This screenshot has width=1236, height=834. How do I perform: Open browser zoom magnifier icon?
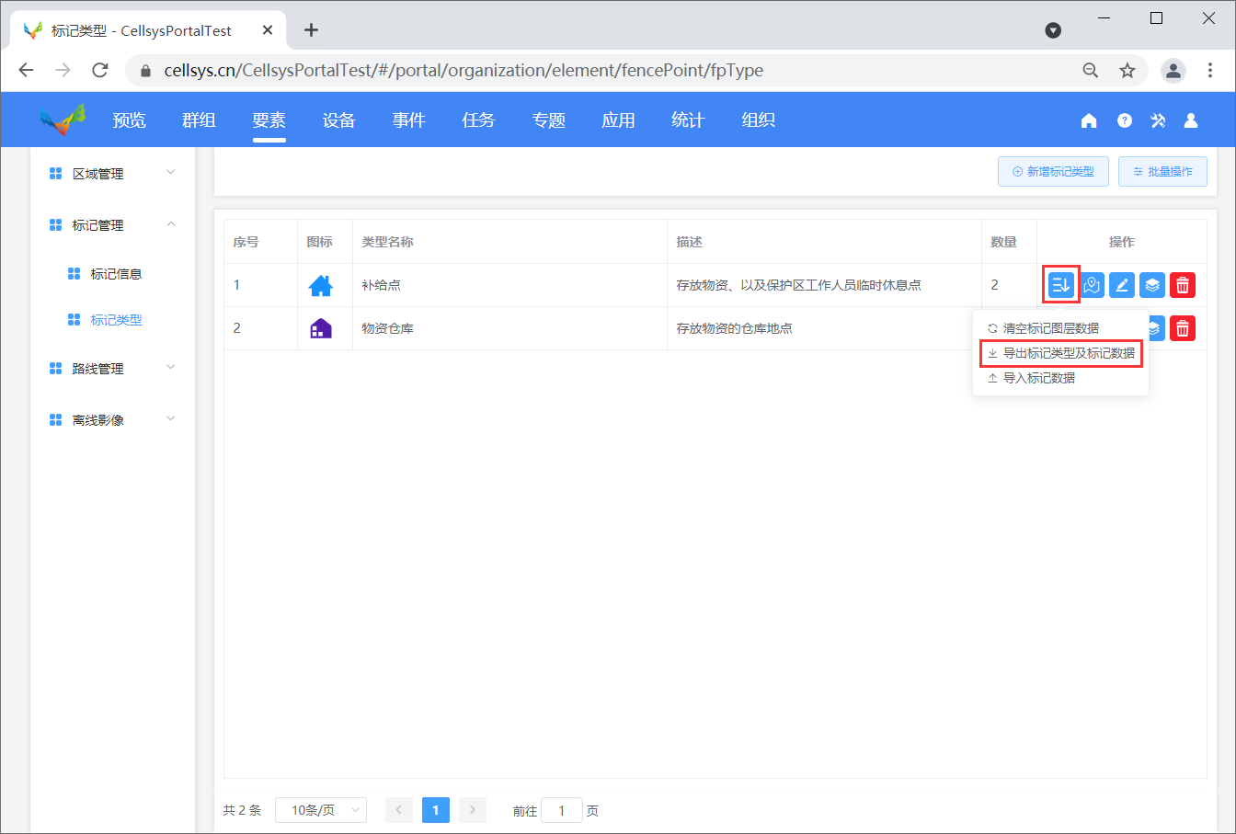click(1091, 70)
